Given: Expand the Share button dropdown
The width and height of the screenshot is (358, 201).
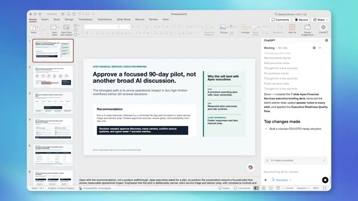Looking at the screenshot, I should coord(327,20).
